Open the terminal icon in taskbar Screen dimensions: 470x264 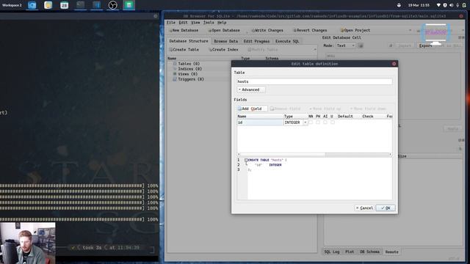point(80,5)
